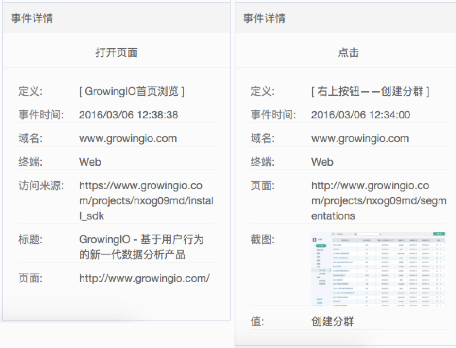The image size is (456, 348).
Task: Click the 事件详情 header of the 打开页面 panel
Action: tap(32, 18)
